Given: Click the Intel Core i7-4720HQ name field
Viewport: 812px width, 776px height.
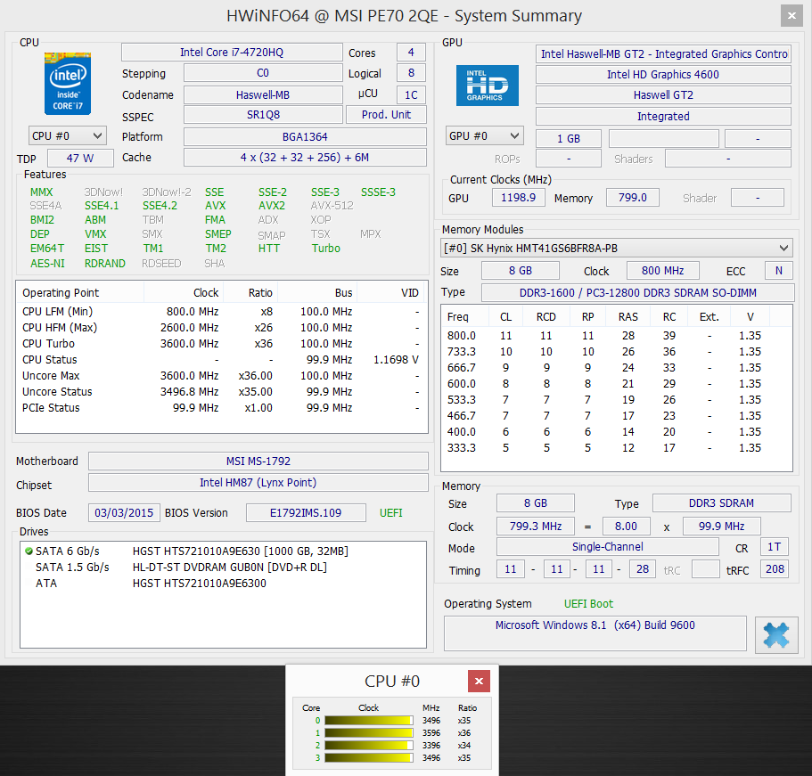Looking at the screenshot, I should [232, 53].
